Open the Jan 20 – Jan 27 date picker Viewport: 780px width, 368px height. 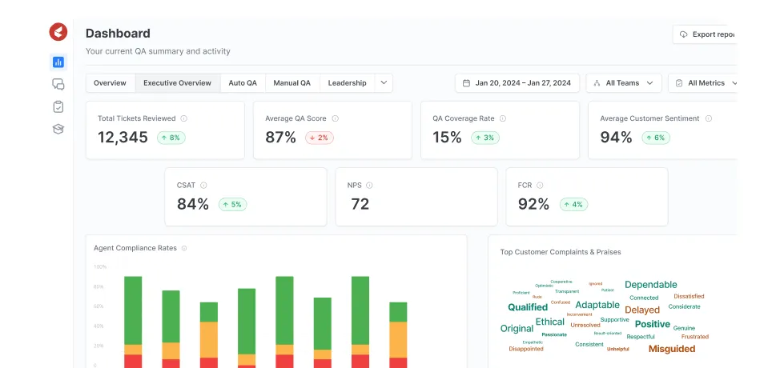point(517,83)
